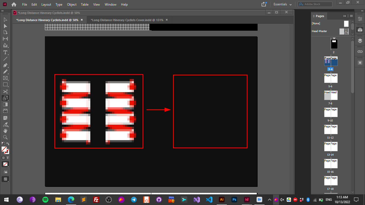Image resolution: width=365 pixels, height=205 pixels.
Task: Open the Layout menu
Action: 46,4
